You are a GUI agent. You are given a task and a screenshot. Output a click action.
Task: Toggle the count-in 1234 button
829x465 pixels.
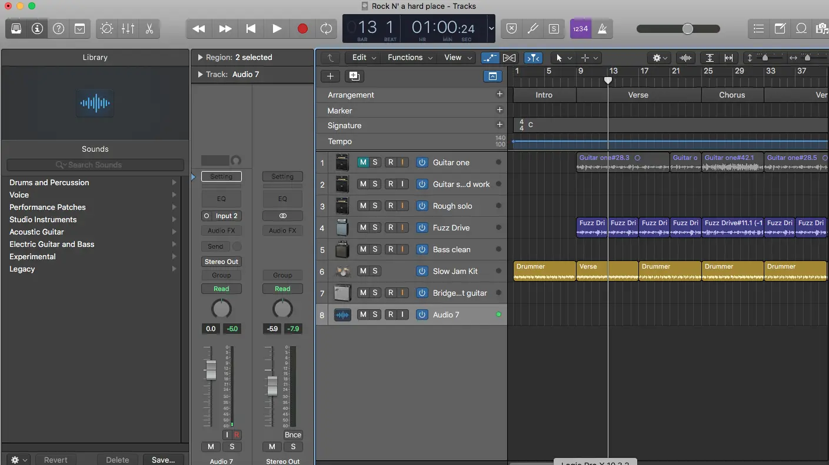[580, 28]
